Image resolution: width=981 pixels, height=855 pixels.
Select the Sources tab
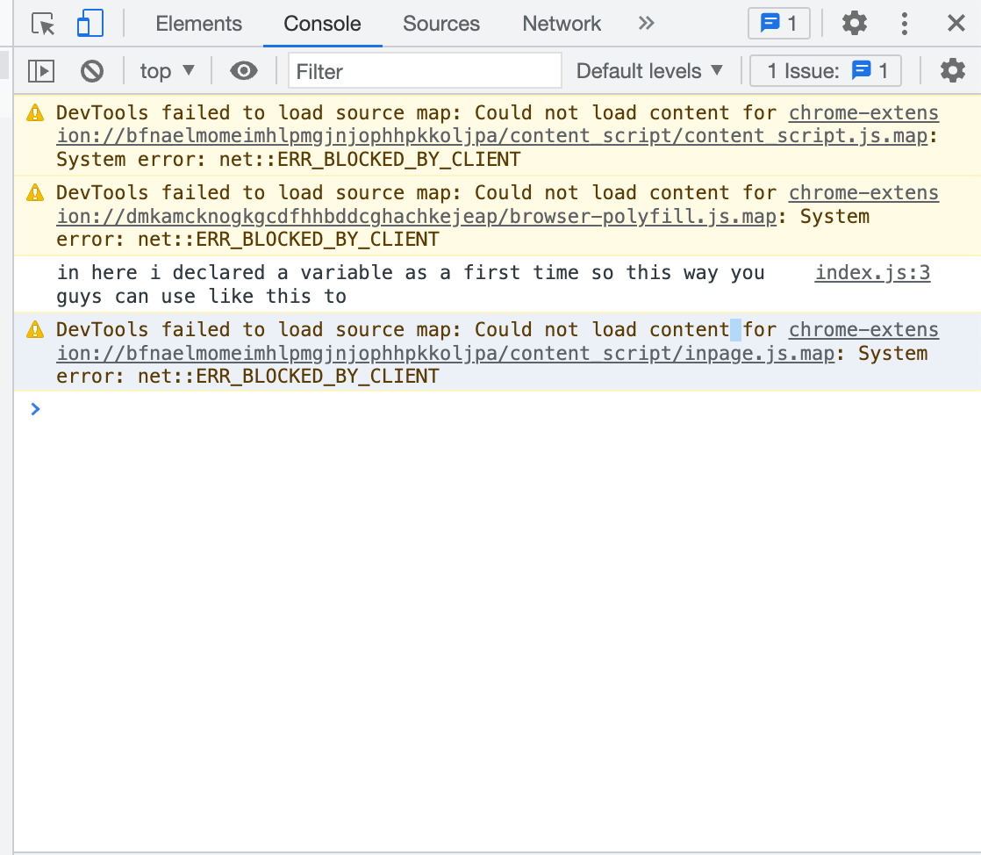click(441, 23)
